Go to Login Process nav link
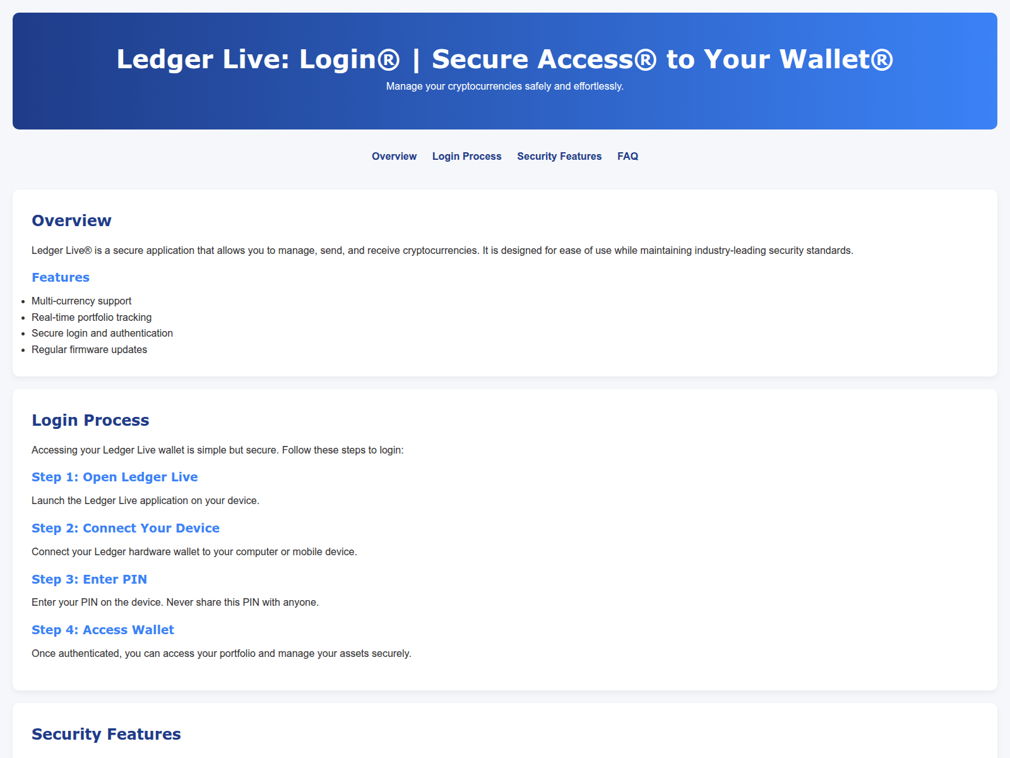The height and width of the screenshot is (758, 1010). coord(466,156)
